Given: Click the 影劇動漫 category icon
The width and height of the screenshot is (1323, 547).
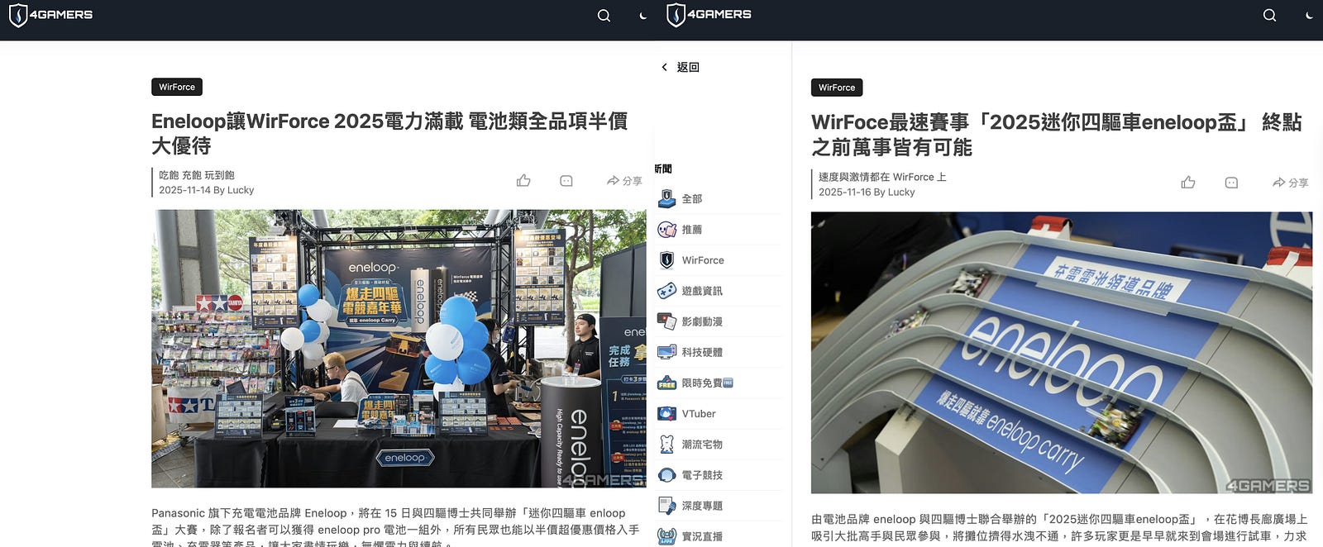Looking at the screenshot, I should (x=666, y=321).
